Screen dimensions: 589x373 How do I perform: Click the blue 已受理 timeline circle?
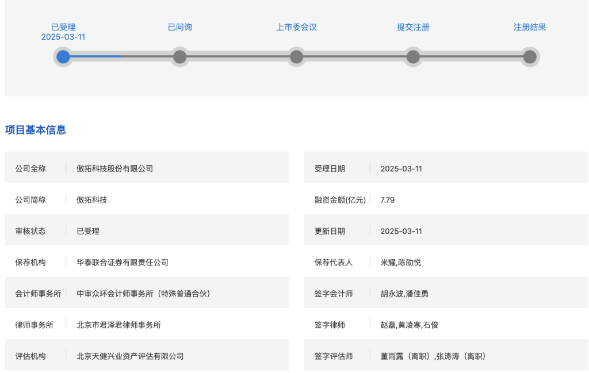tap(63, 57)
